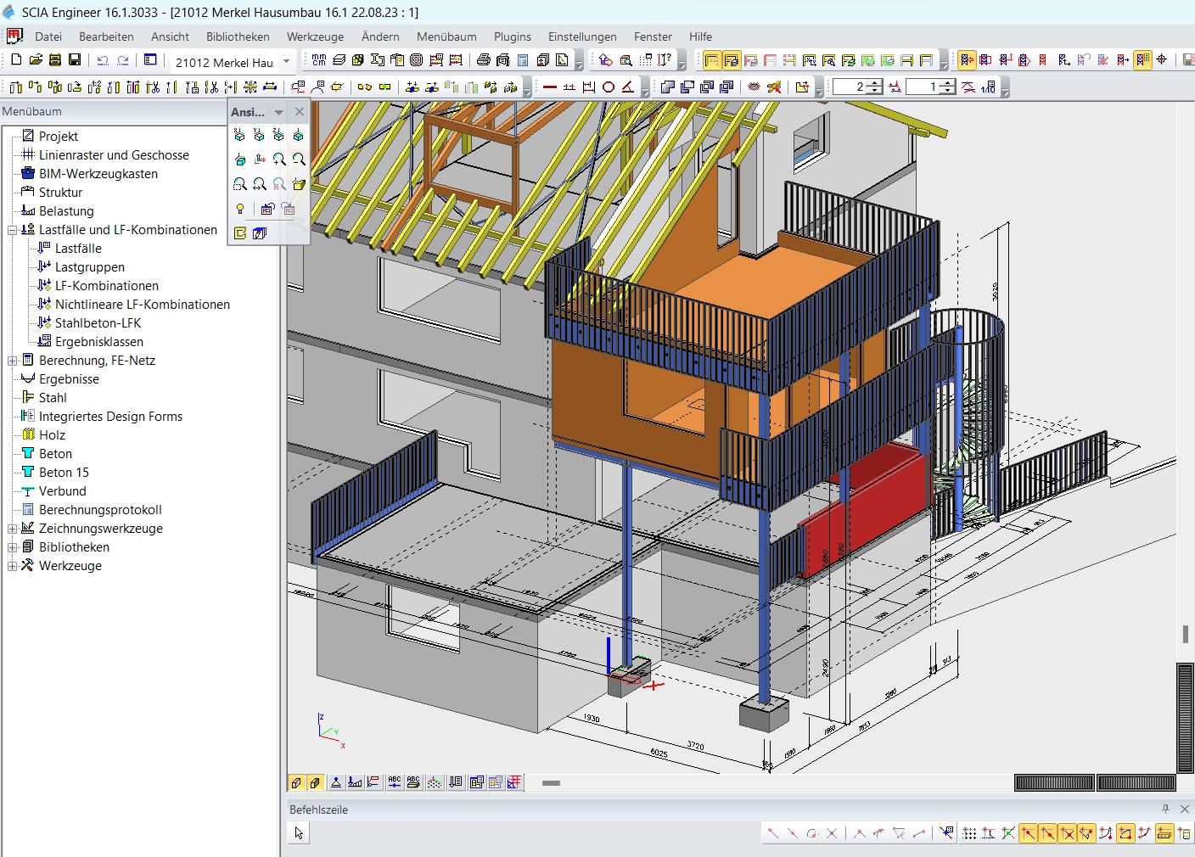Open the units setup (mm/cm) icon

tap(319, 60)
